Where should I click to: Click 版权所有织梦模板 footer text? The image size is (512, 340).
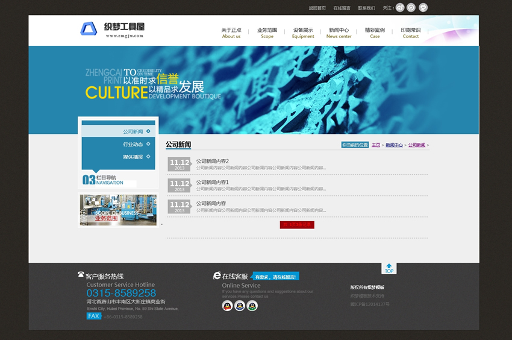(x=367, y=288)
